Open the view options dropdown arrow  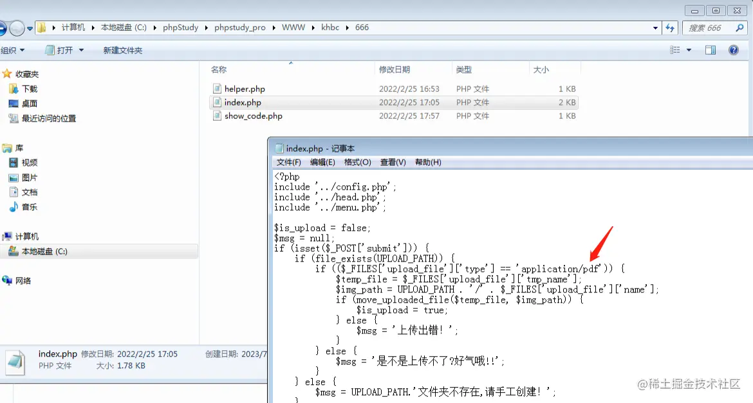click(x=689, y=50)
